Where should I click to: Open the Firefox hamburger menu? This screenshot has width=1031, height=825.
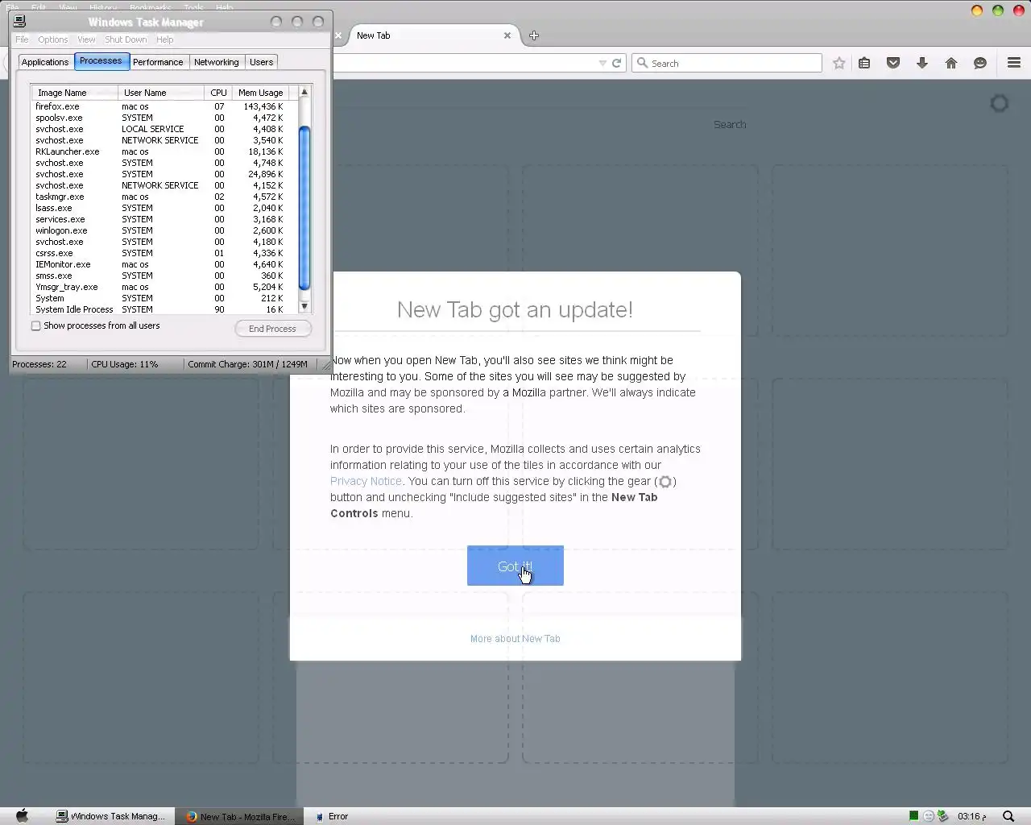[x=1014, y=63]
